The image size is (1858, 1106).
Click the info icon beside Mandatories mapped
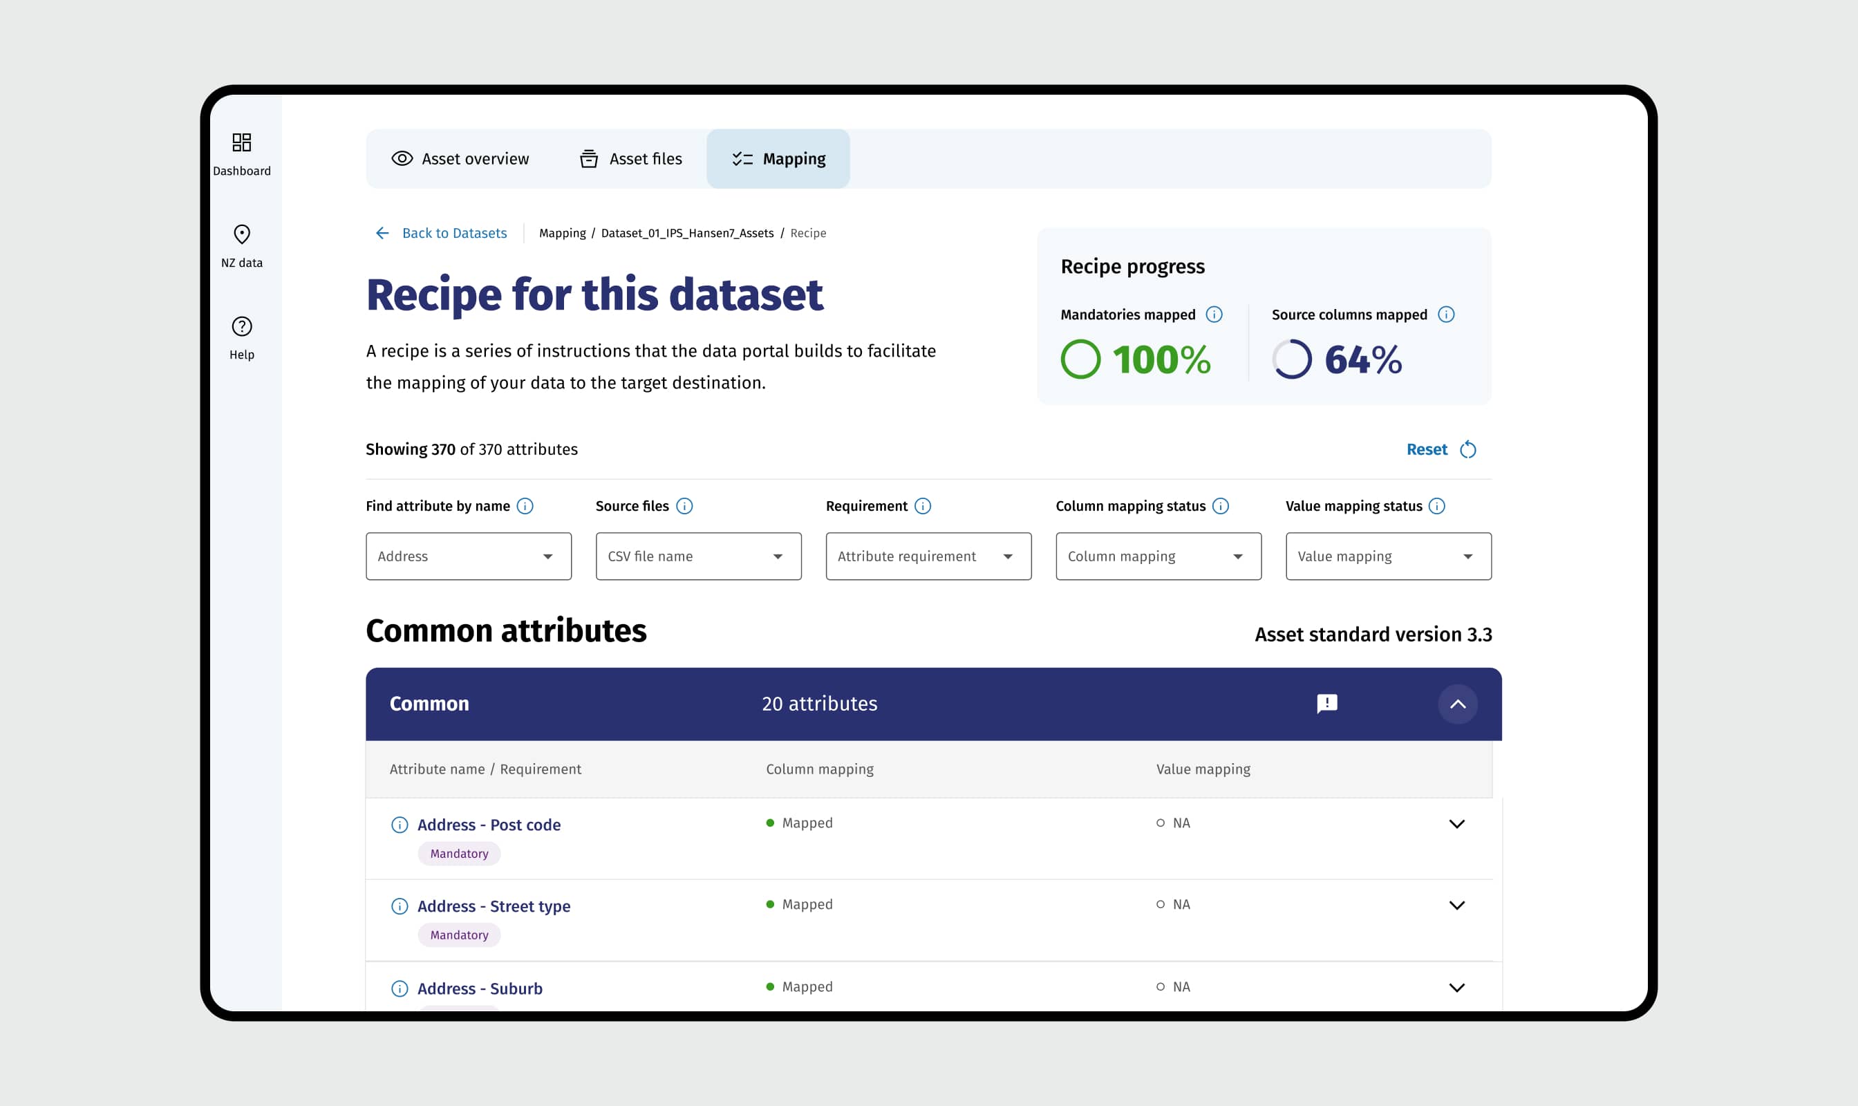1214,314
